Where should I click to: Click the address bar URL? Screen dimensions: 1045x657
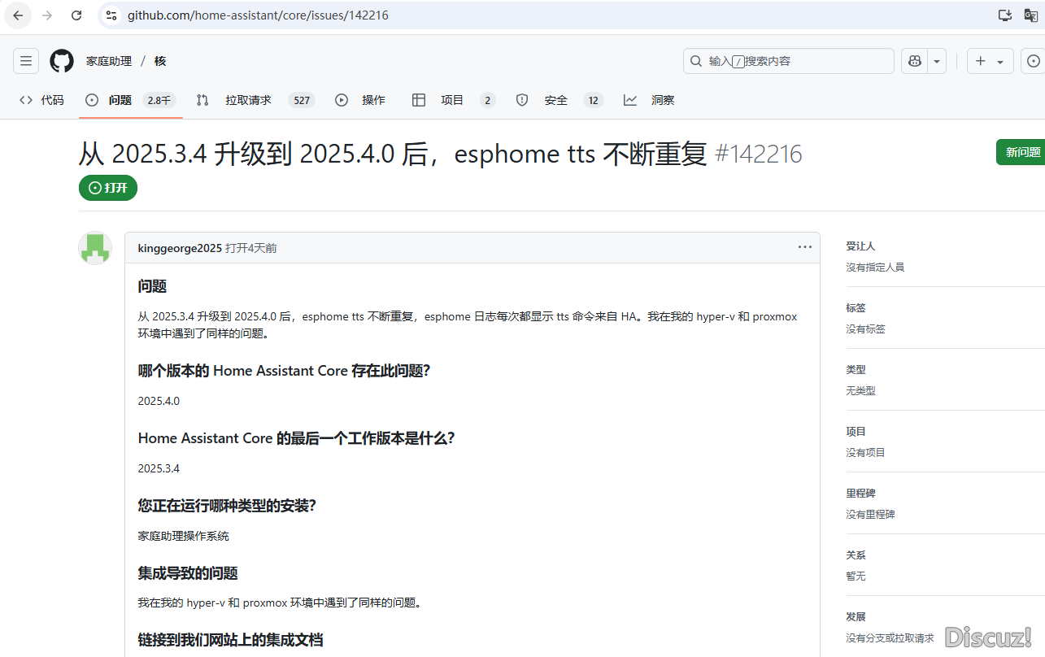(x=258, y=15)
